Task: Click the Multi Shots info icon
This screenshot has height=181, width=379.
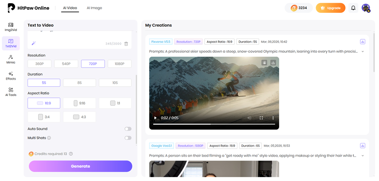Action: 49,138
